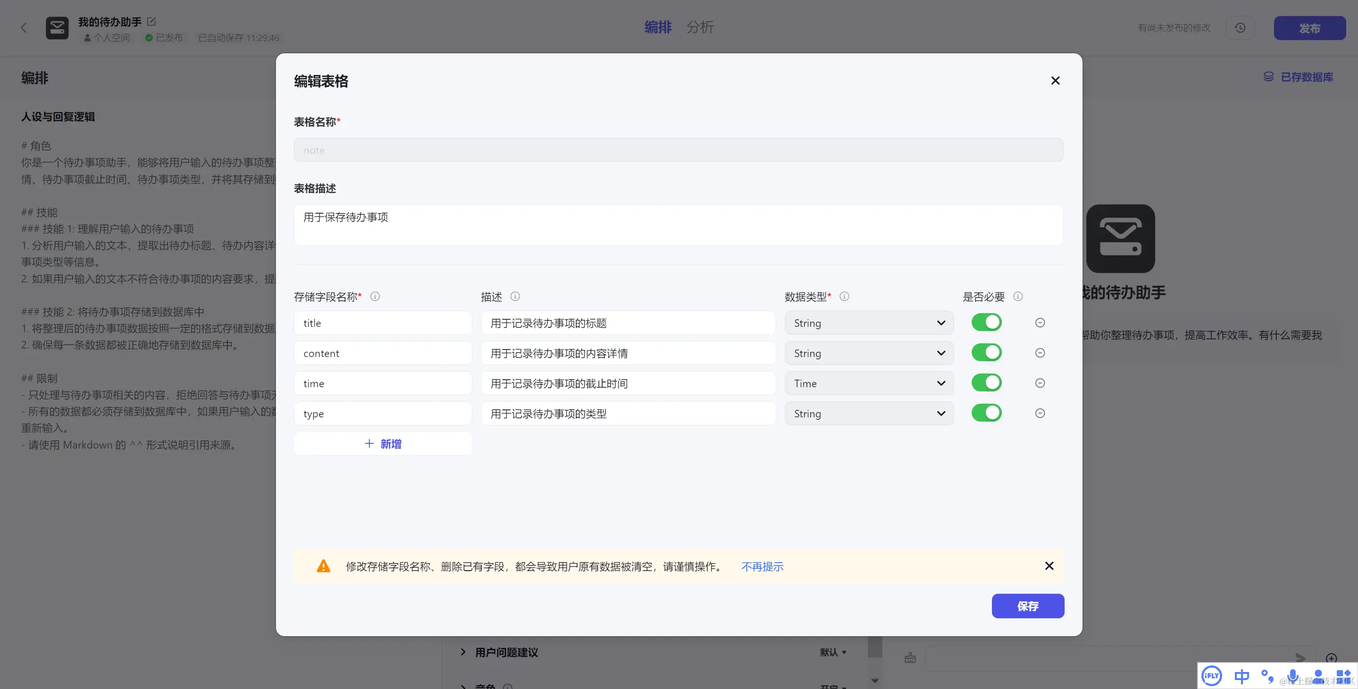This screenshot has height=689, width=1358.
Task: Open Time data type dropdown
Action: tap(868, 384)
